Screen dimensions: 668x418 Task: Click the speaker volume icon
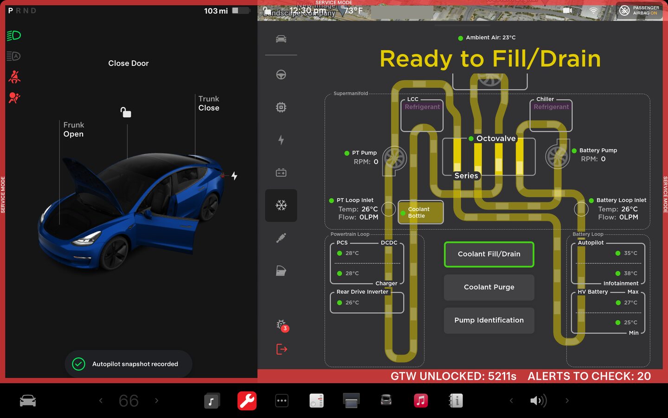point(538,400)
